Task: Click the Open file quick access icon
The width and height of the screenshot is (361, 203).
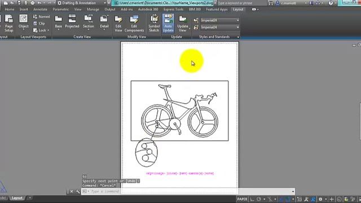Action: click(12, 3)
